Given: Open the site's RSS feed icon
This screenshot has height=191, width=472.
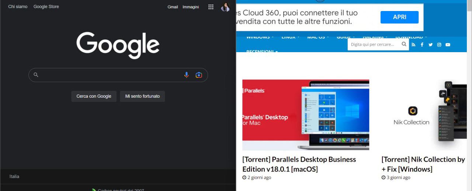Looking at the screenshot, I should coord(413,45).
